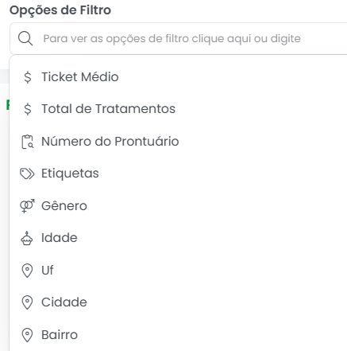Select the Ticket Médio filter option
Screen dimensions: 347x351
coord(178,77)
